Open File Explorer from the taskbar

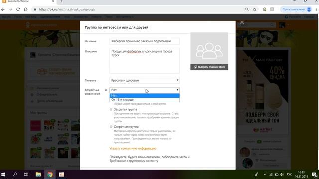[38, 175]
